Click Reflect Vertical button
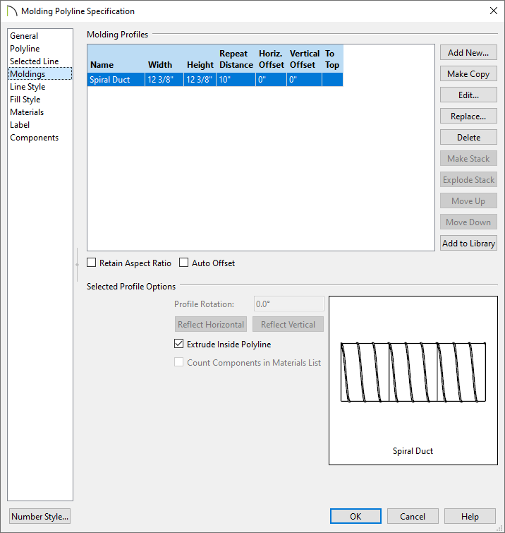Viewport: 505px width, 533px height. (288, 324)
